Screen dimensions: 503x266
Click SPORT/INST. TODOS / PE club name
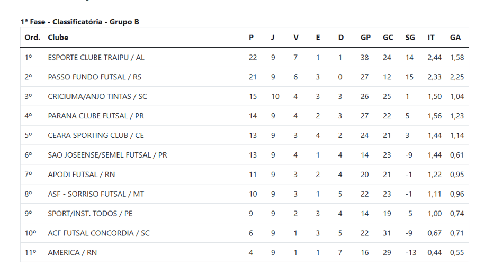click(90, 214)
